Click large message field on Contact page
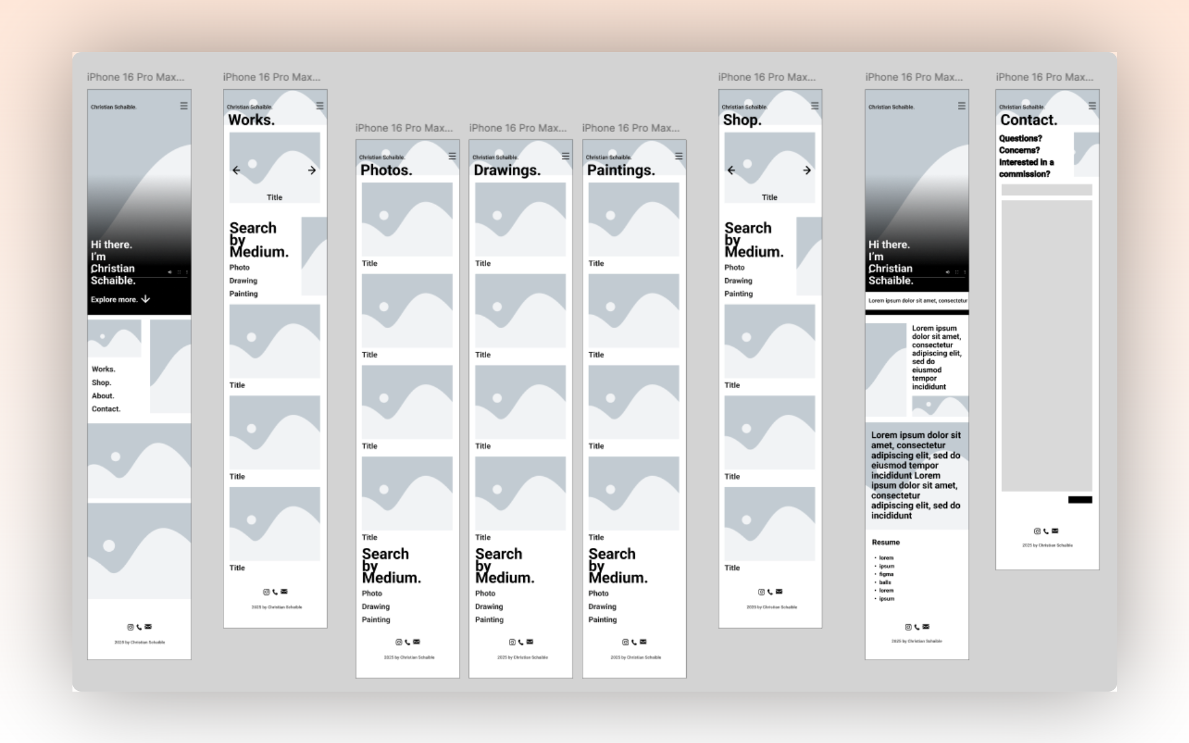This screenshot has width=1189, height=743. coord(1047,345)
